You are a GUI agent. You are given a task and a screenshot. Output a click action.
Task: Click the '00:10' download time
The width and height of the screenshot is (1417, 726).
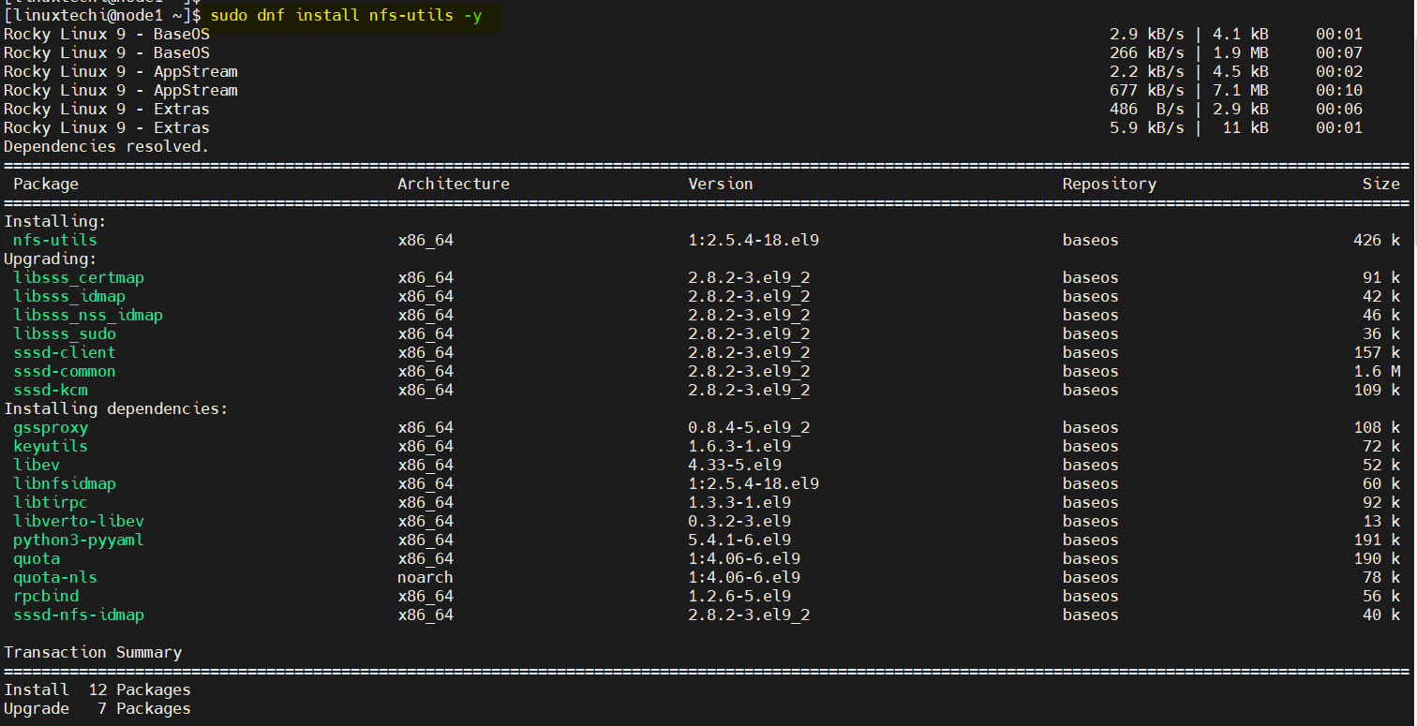coord(1339,91)
